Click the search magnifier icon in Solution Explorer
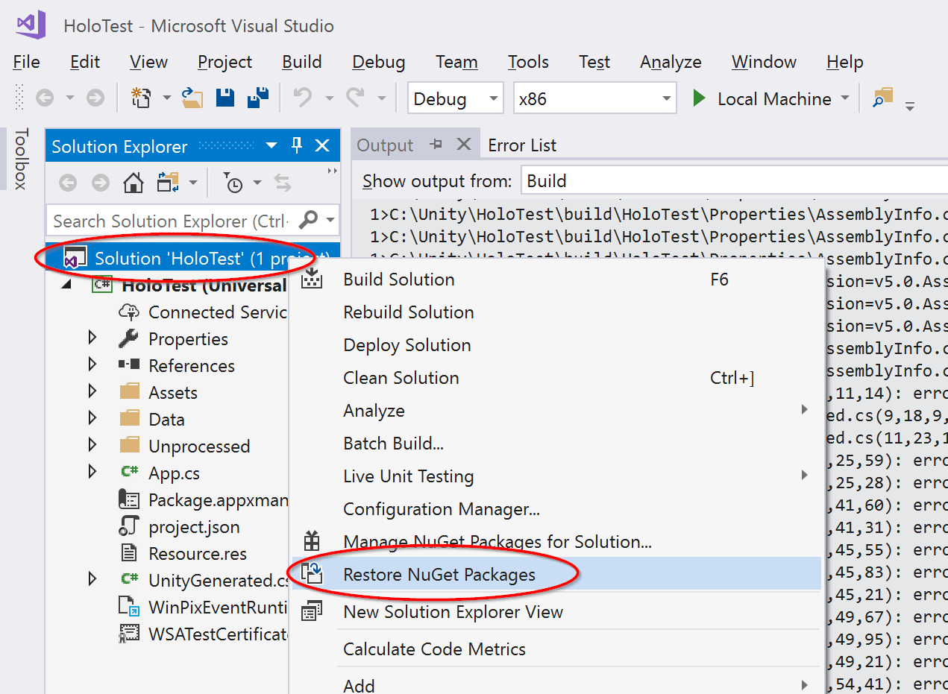948x694 pixels. (x=308, y=221)
